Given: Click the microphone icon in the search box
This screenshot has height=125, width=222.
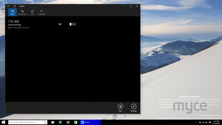Looking at the screenshot, I should click(45, 122).
